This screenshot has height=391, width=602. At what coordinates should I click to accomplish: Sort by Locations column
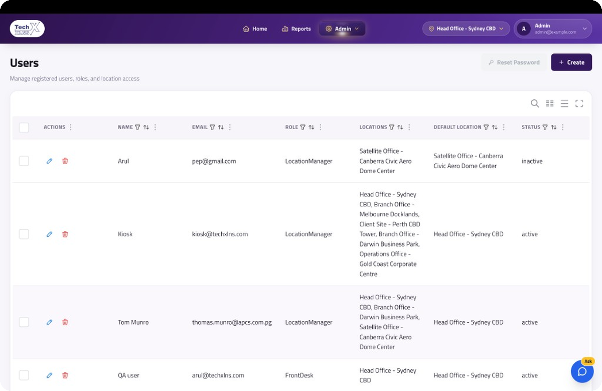[x=400, y=127]
